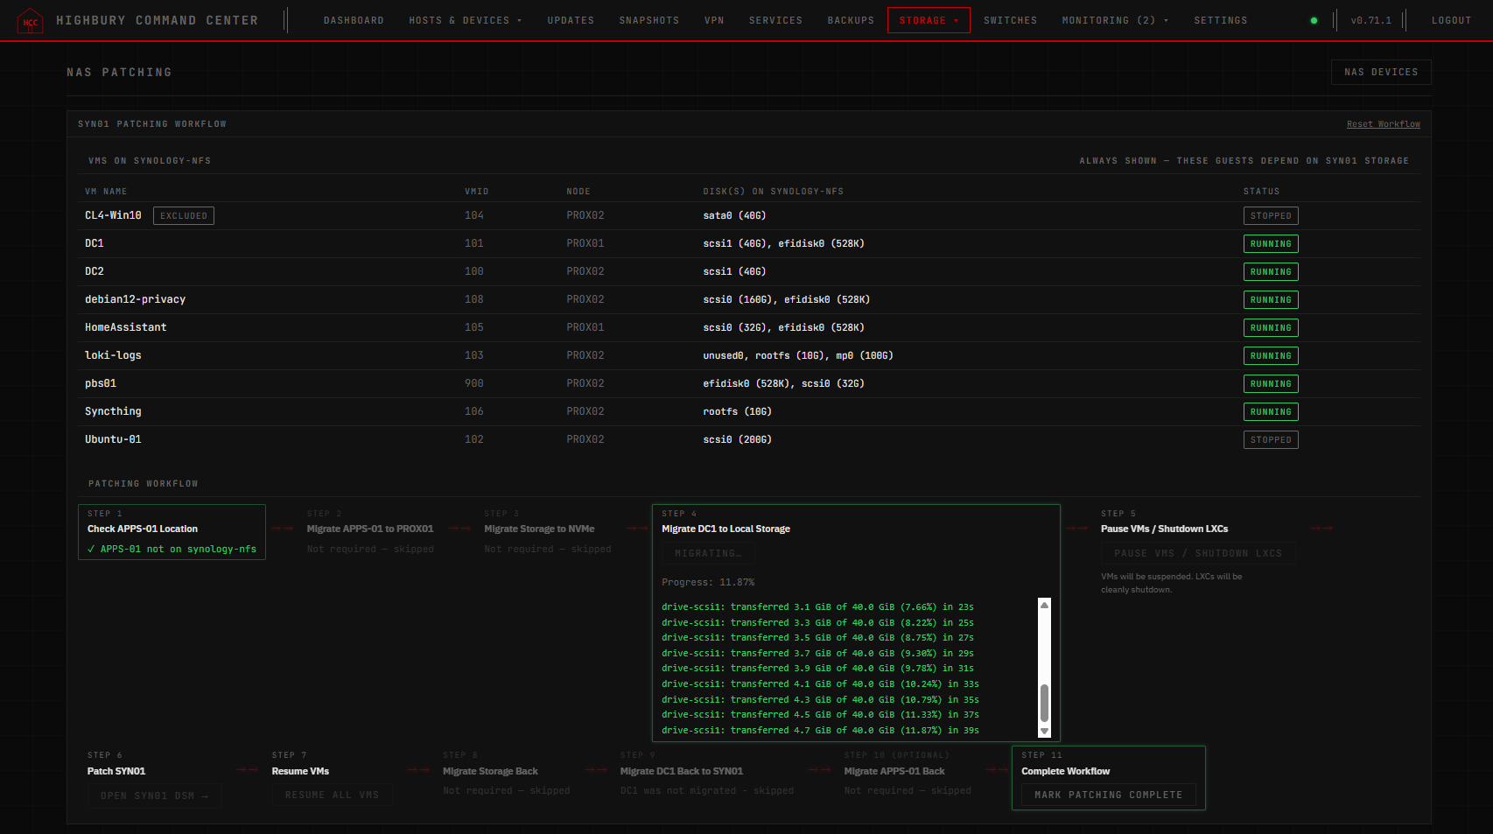Click the last log line at 39s
The height and width of the screenshot is (834, 1493).
click(x=820, y=731)
